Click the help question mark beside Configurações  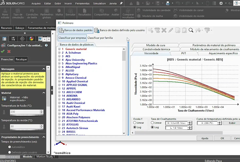click(46, 45)
